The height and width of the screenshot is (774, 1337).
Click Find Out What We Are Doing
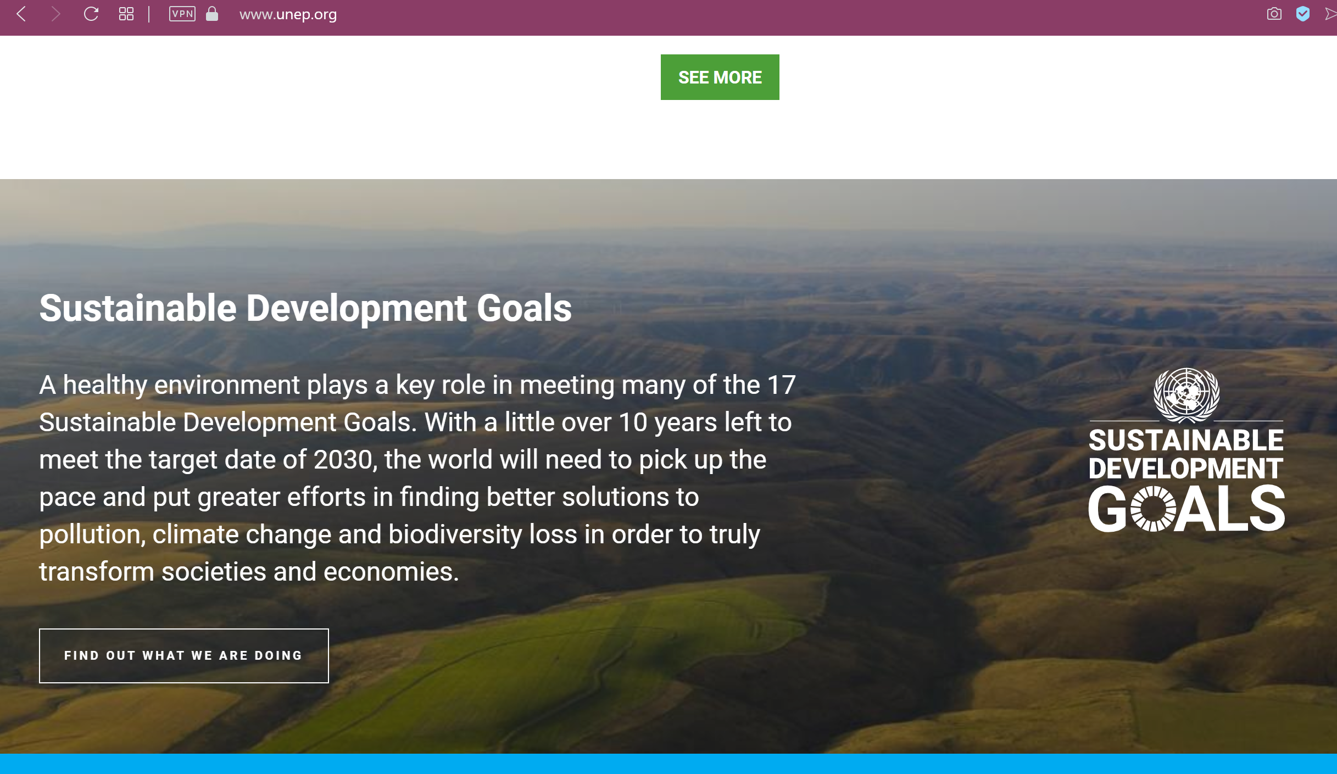[184, 655]
